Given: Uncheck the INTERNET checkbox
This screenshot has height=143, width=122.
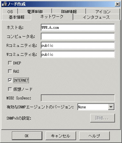Looking at the screenshot, I should tap(10, 80).
